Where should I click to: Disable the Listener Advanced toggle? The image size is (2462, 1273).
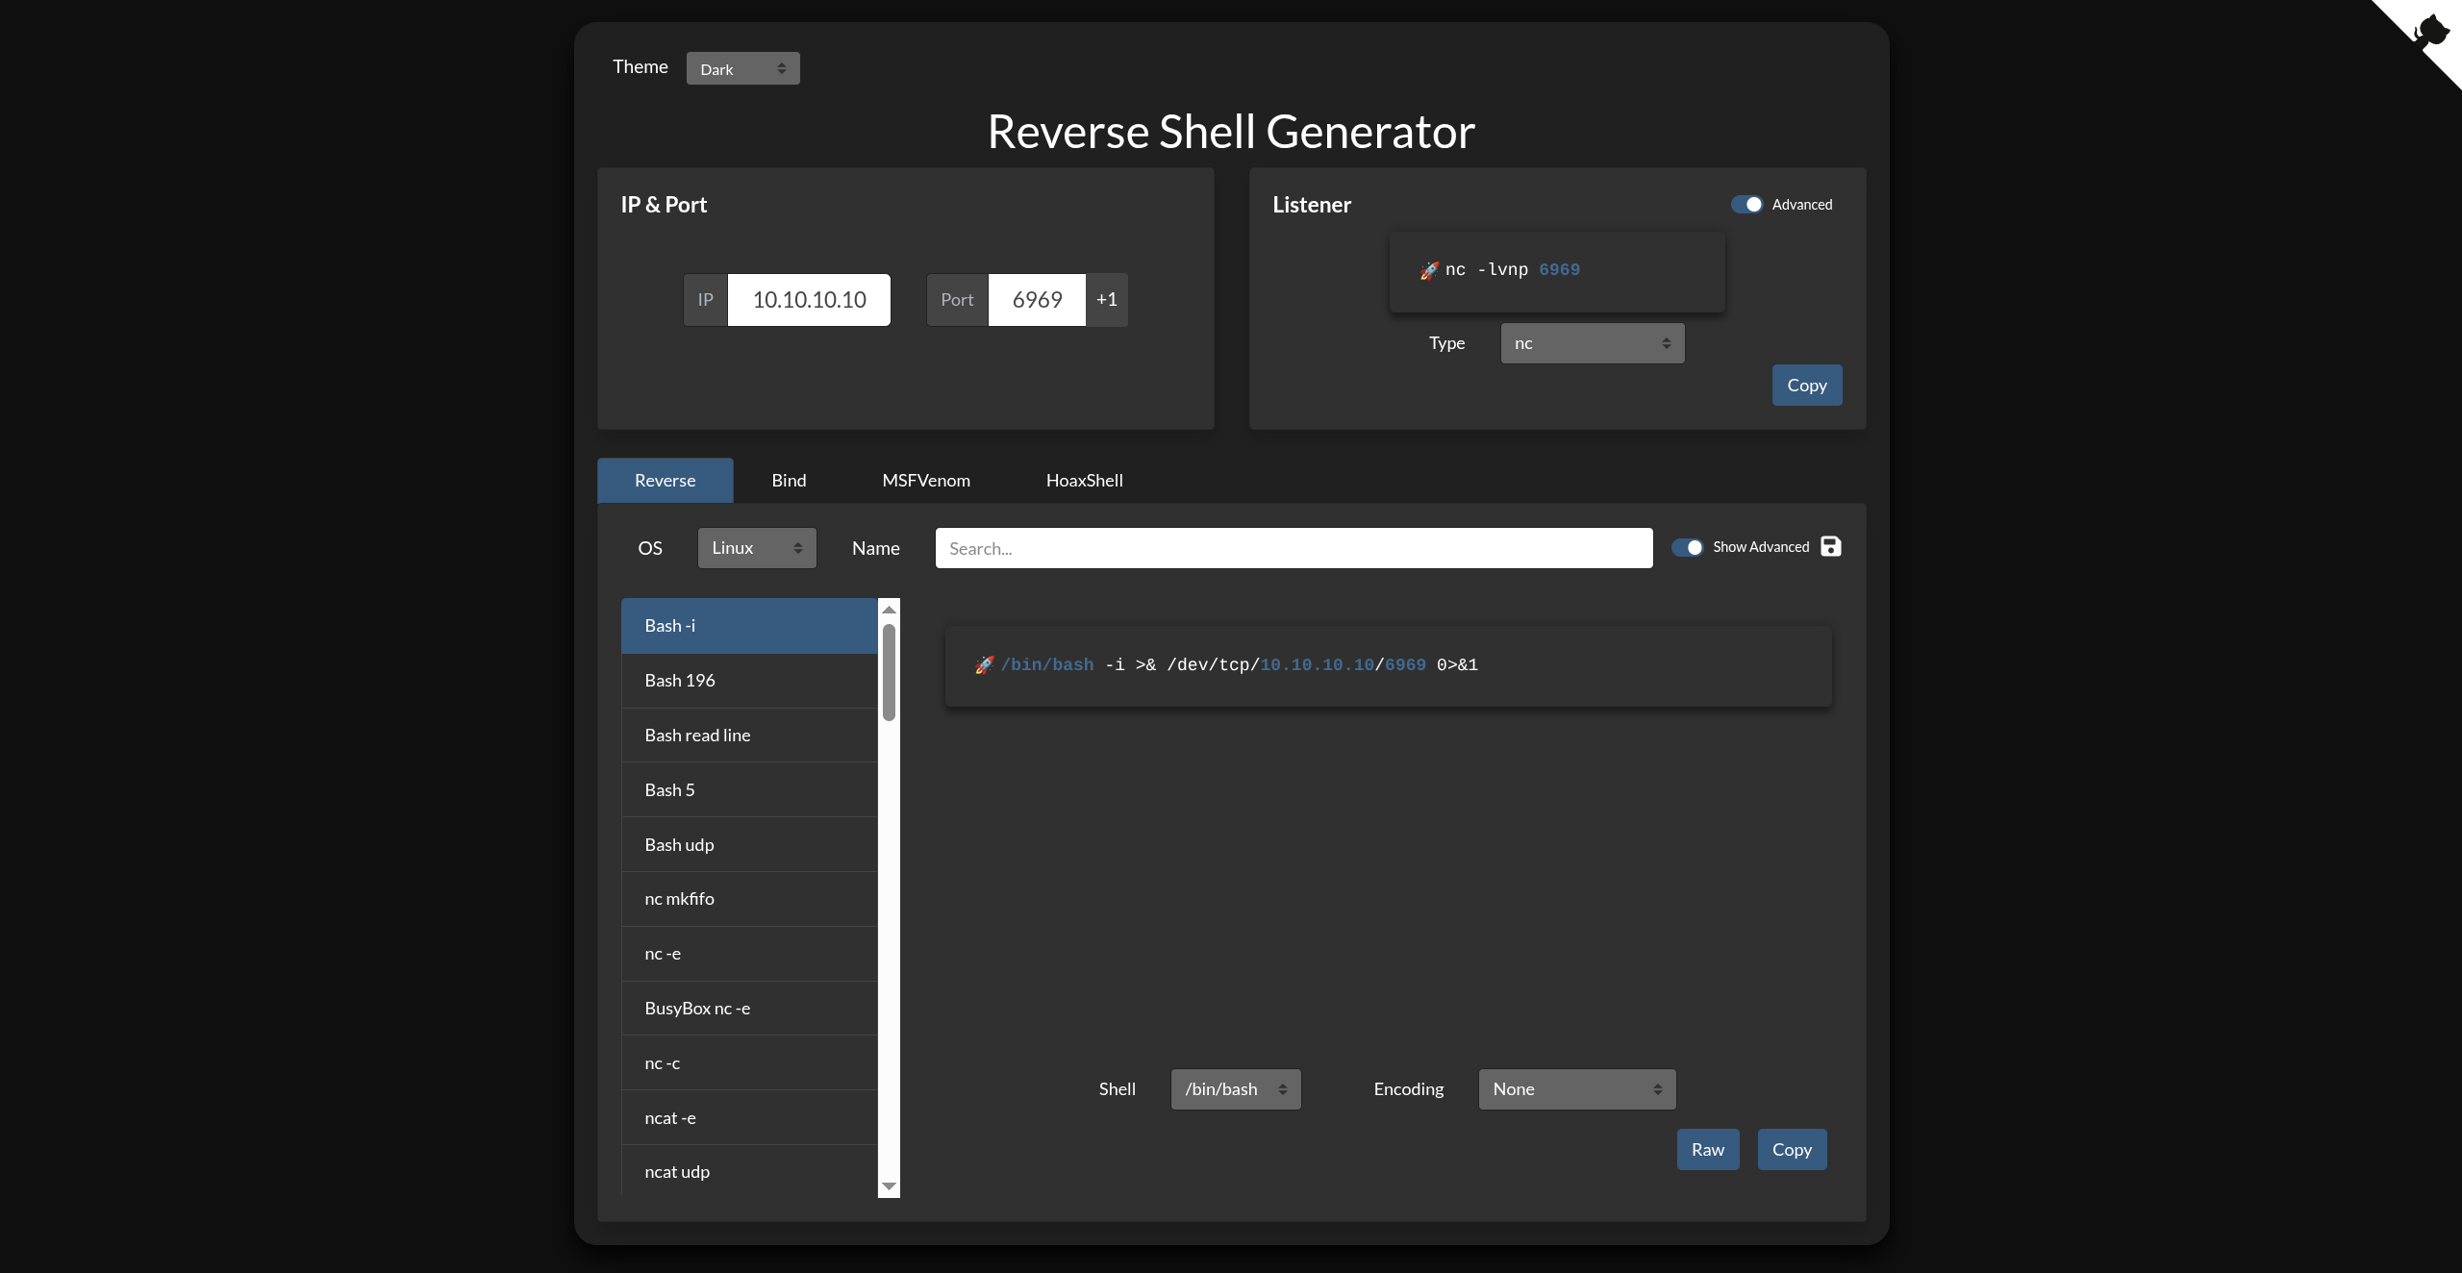pos(1746,205)
